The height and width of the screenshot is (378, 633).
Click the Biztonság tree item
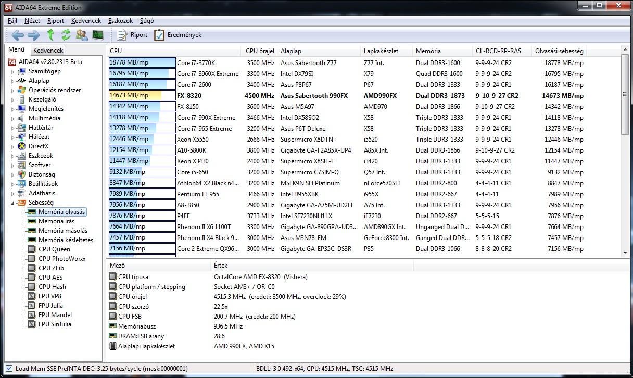point(42,174)
